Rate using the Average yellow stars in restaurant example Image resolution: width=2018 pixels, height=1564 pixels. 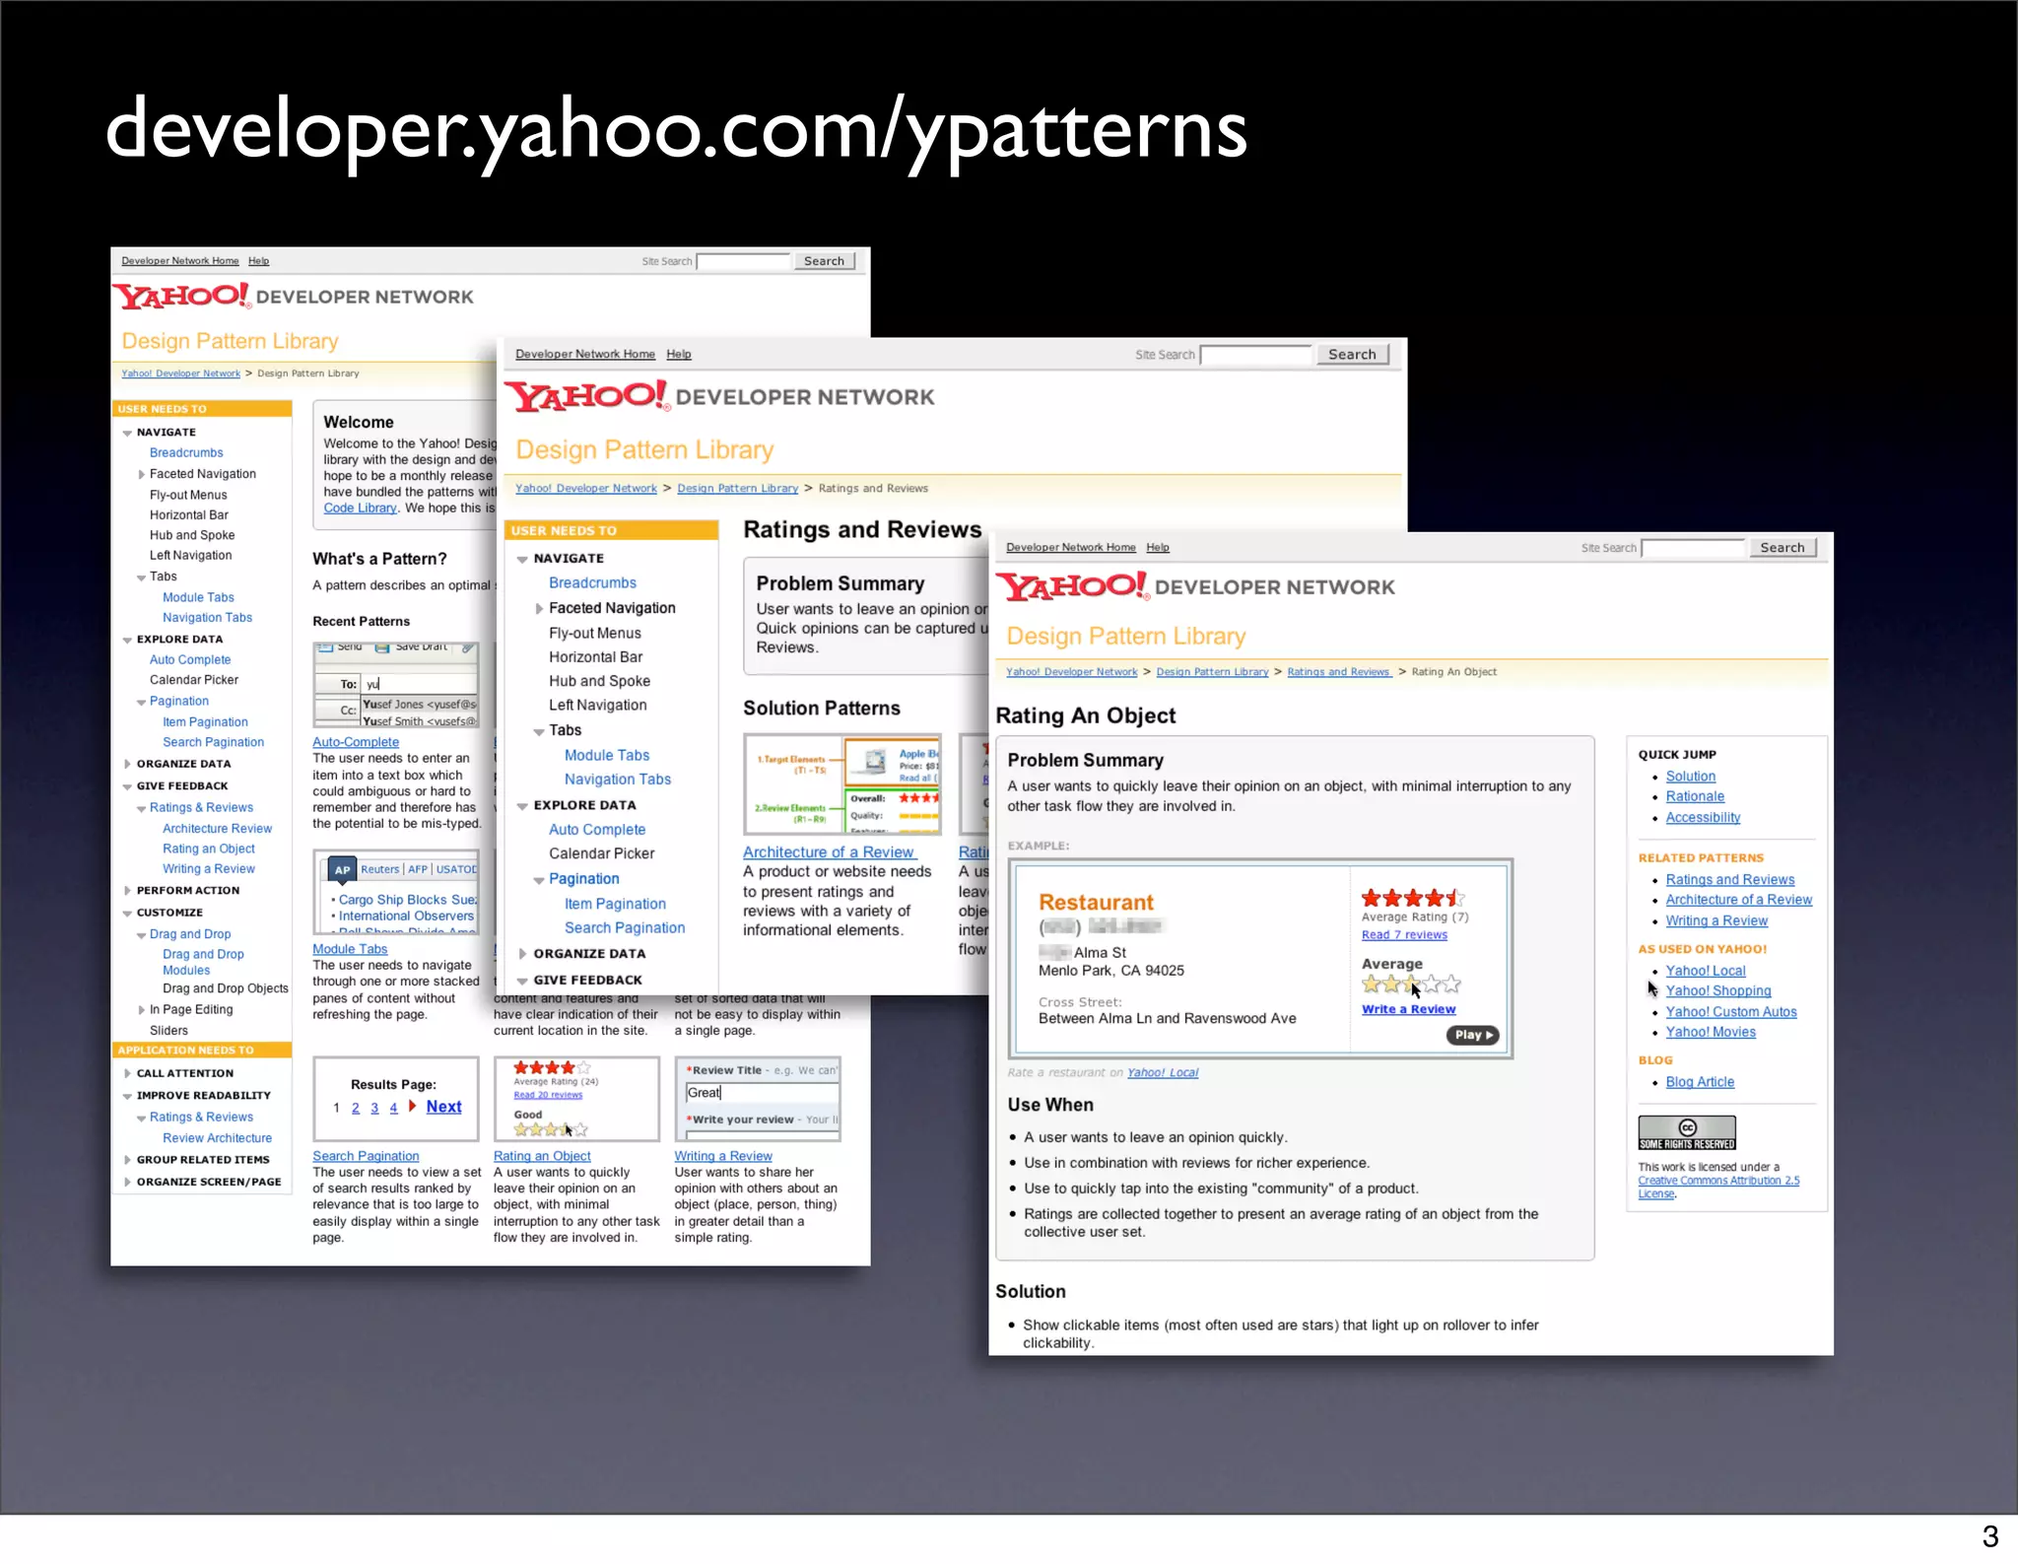pyautogui.click(x=1411, y=984)
